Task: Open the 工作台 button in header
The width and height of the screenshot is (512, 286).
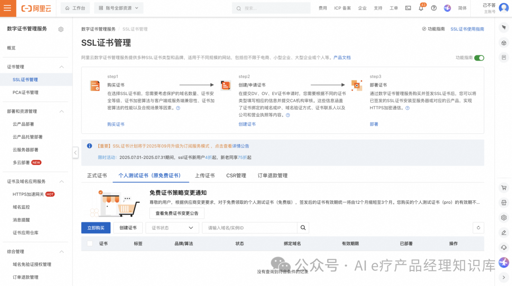Action: coord(75,8)
